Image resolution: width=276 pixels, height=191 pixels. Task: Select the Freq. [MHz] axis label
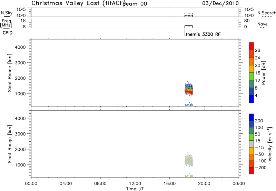(x=6, y=23)
